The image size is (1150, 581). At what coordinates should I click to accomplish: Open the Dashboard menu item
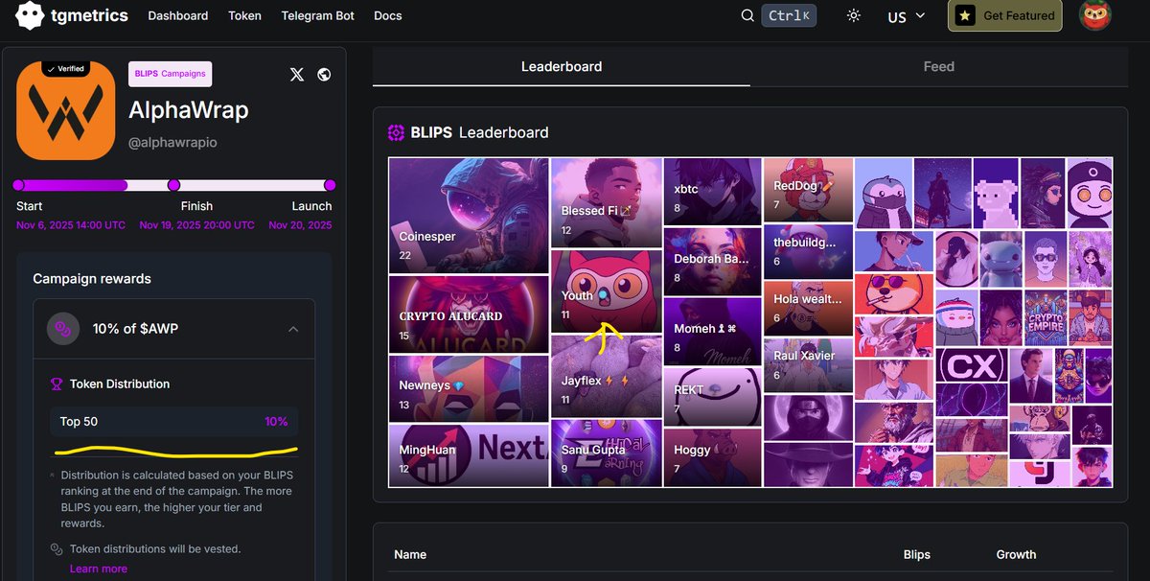178,15
